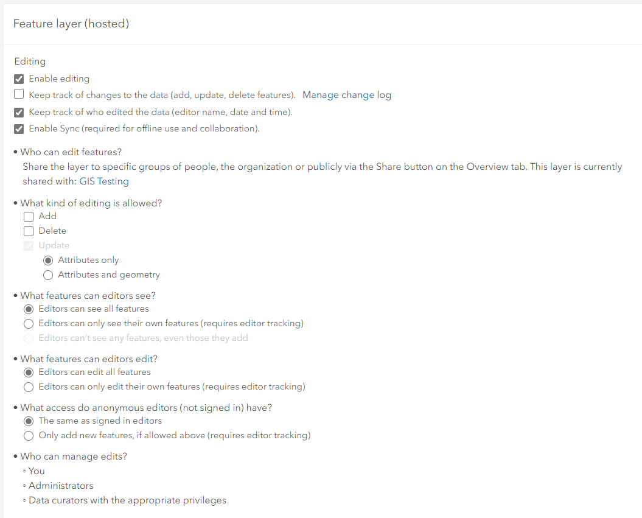Screen dimensions: 642x518
Task: Uncheck the Enable editing checkbox
Action: pos(19,79)
